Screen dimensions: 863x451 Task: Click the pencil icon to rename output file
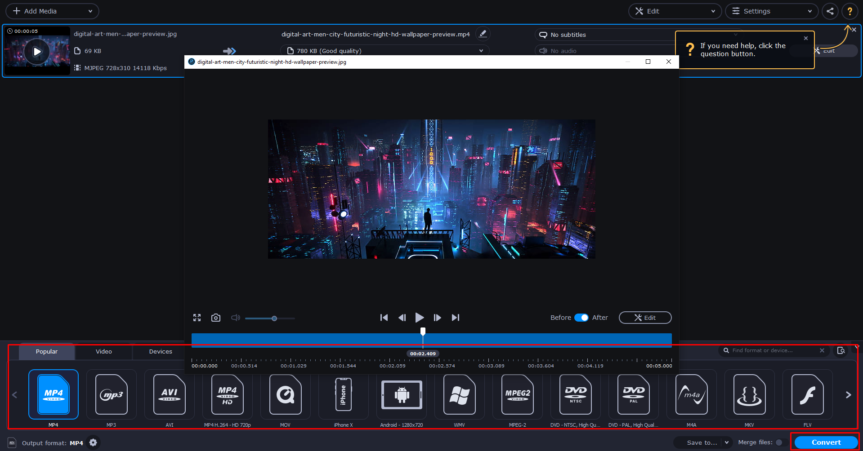click(483, 34)
